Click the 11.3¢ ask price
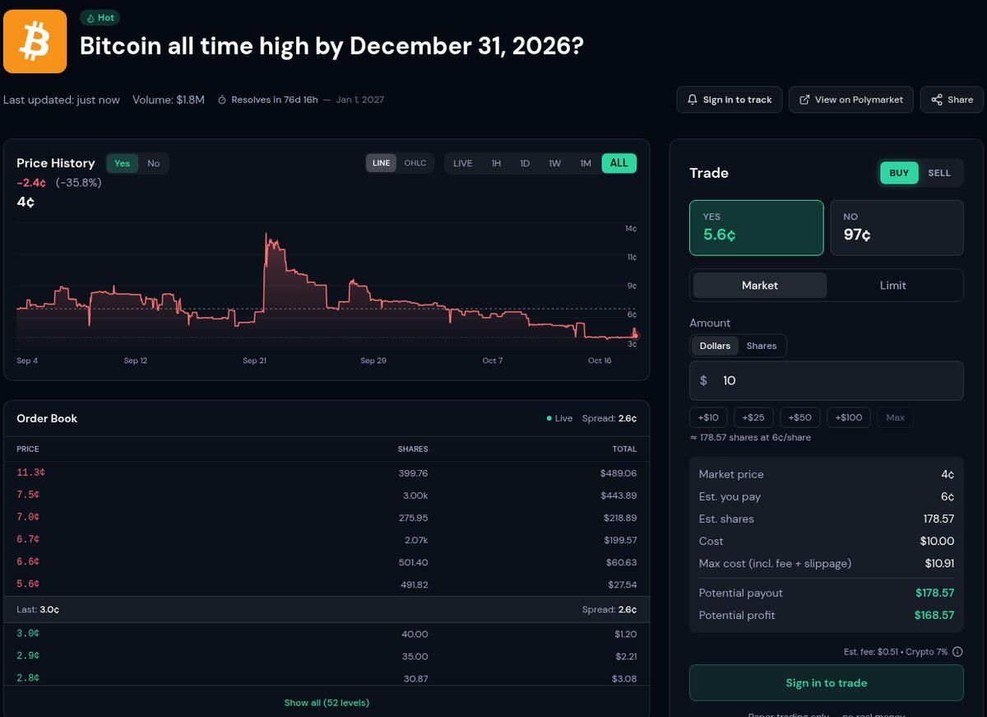The height and width of the screenshot is (717, 987). point(31,473)
